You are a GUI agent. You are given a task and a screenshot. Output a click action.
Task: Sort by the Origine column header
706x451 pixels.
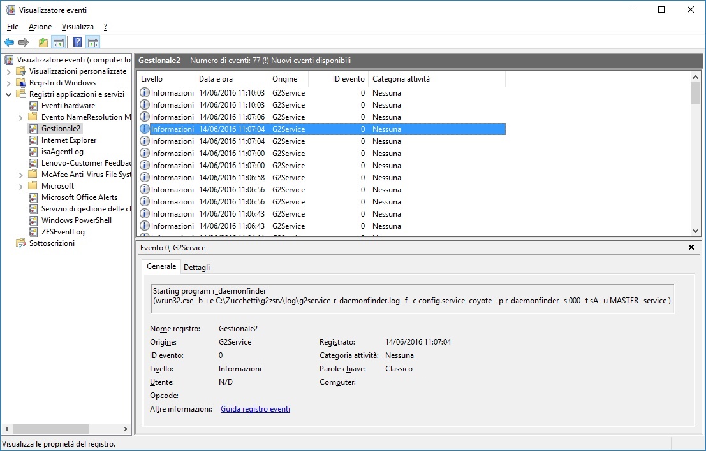(288, 79)
